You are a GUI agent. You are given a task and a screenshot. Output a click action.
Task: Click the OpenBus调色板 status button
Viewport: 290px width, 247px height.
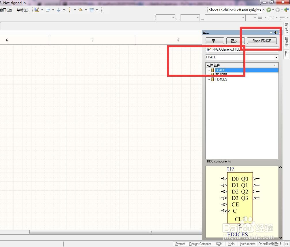tap(270, 244)
